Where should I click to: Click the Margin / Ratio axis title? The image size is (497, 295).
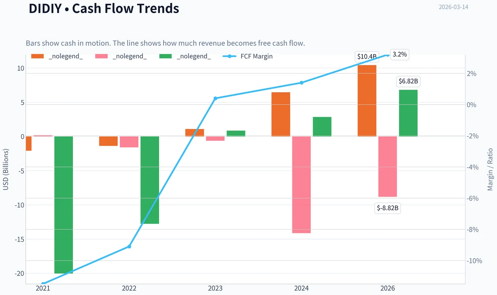490,169
